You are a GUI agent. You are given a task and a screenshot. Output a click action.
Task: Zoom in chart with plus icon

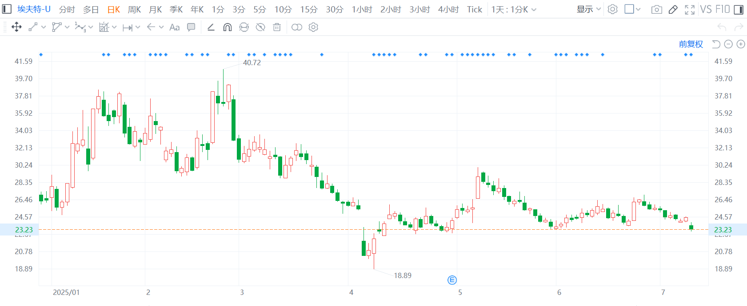741,44
